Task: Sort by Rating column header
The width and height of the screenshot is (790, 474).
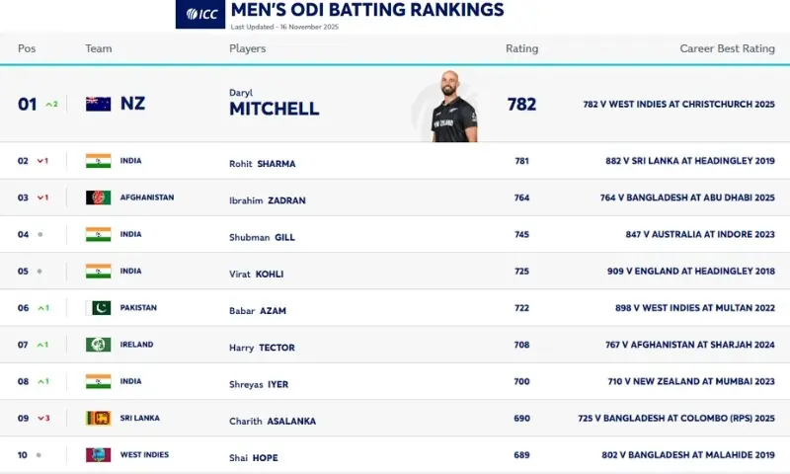Action: 521,48
